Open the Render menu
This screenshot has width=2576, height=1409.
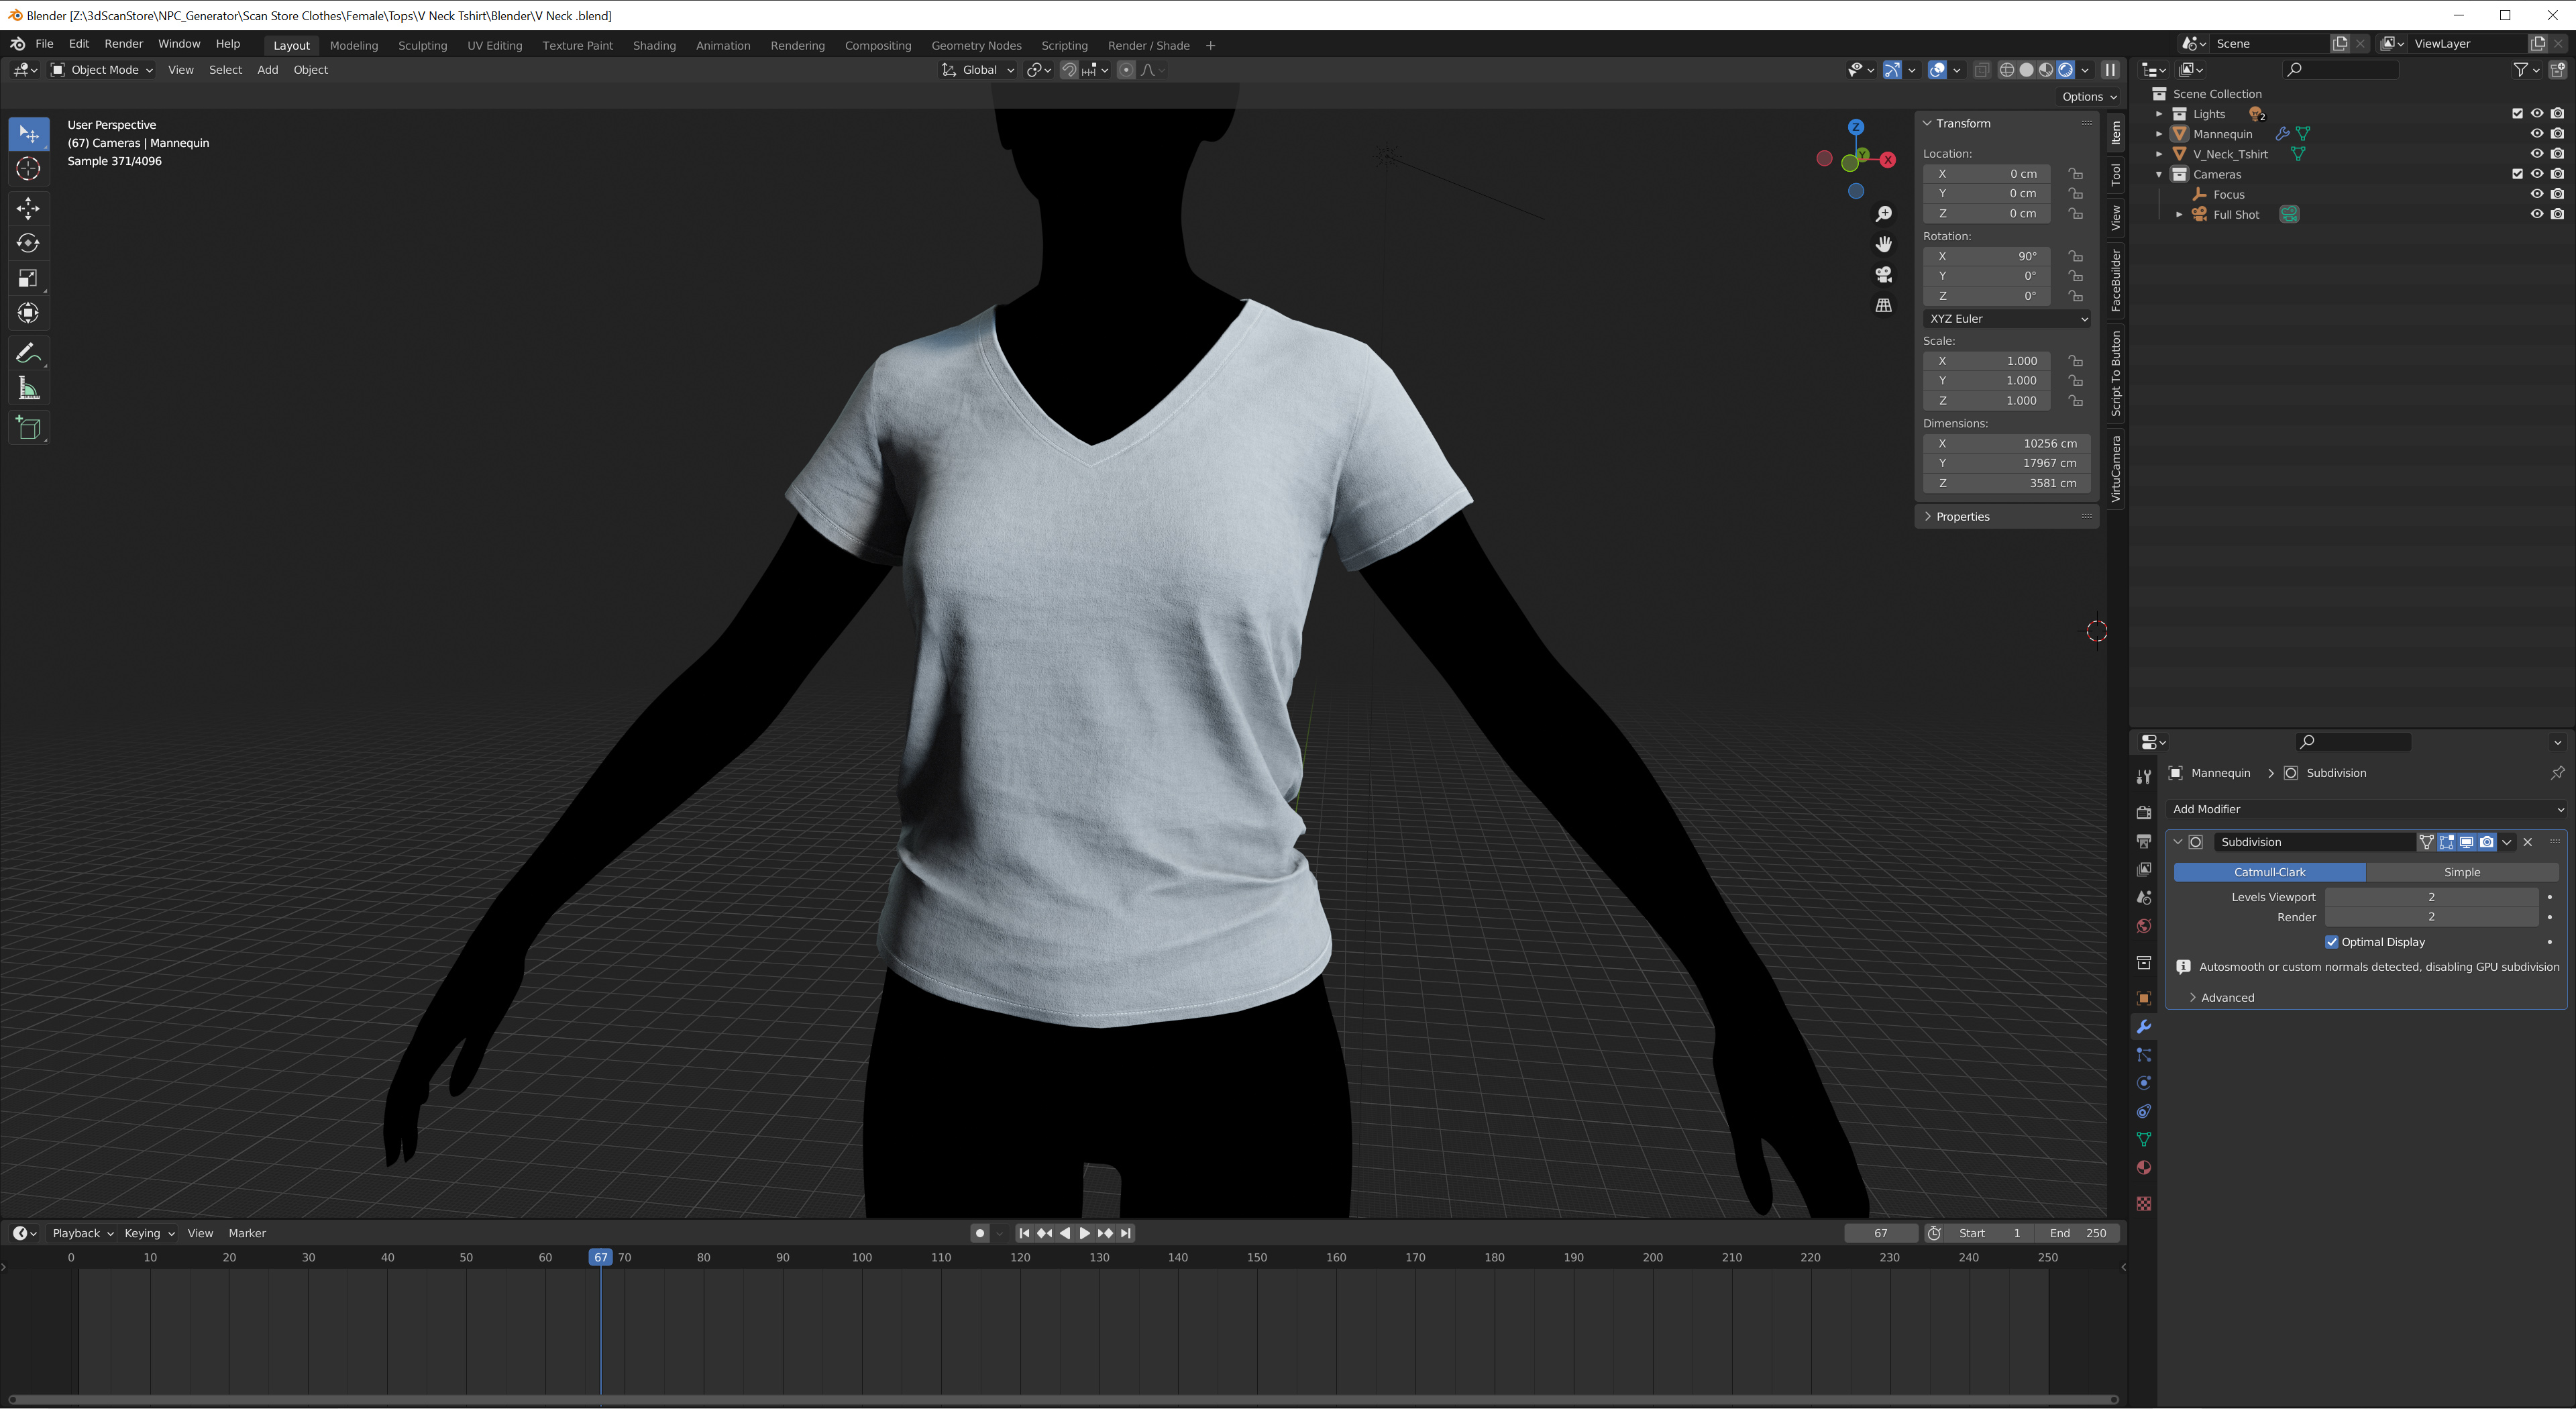point(123,44)
